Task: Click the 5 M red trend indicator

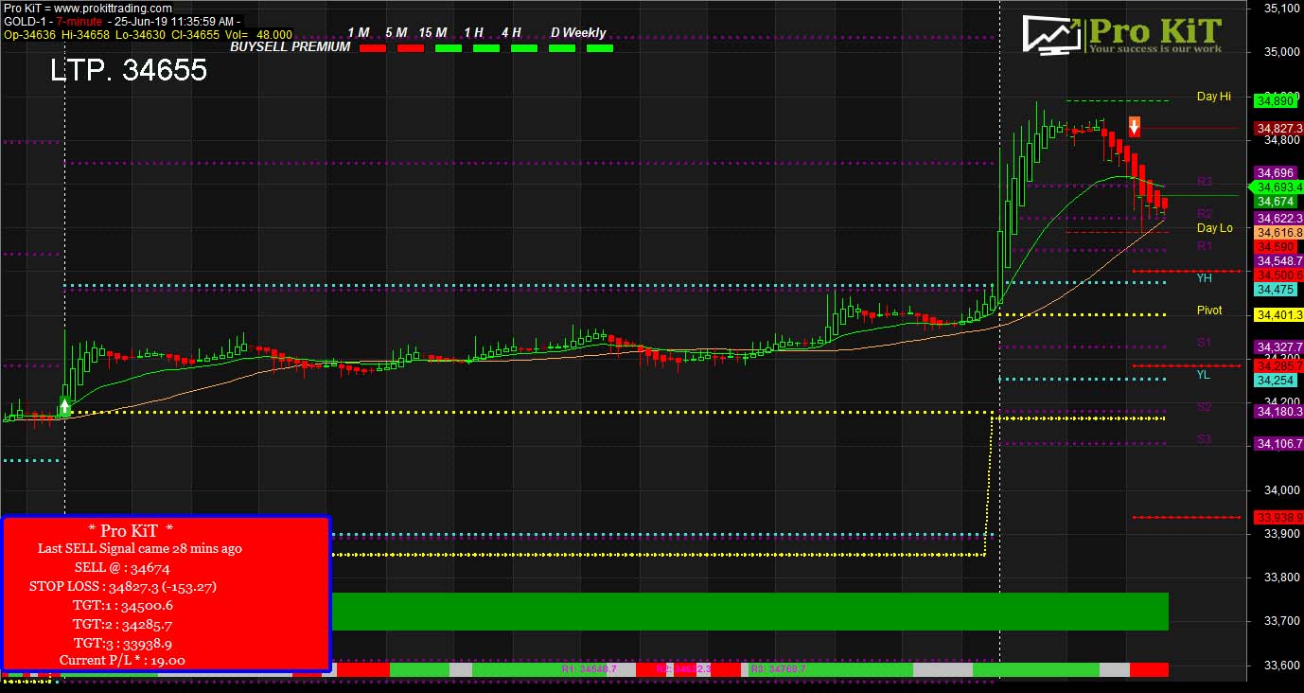Action: (411, 47)
